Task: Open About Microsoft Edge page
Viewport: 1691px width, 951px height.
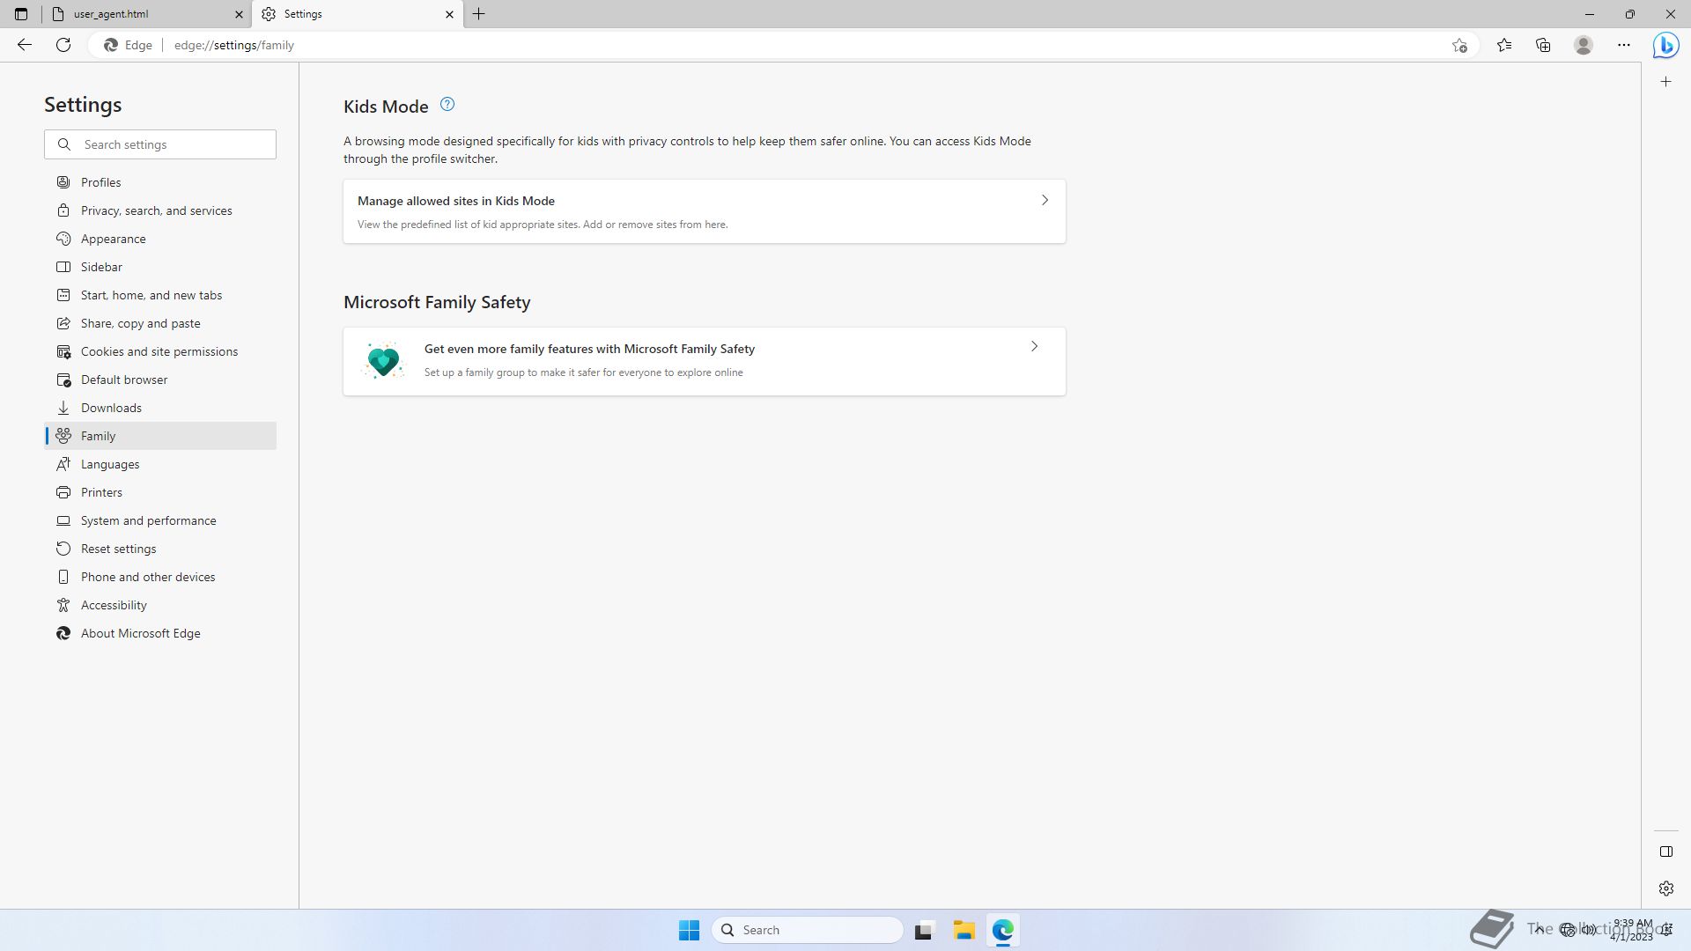Action: (x=160, y=633)
